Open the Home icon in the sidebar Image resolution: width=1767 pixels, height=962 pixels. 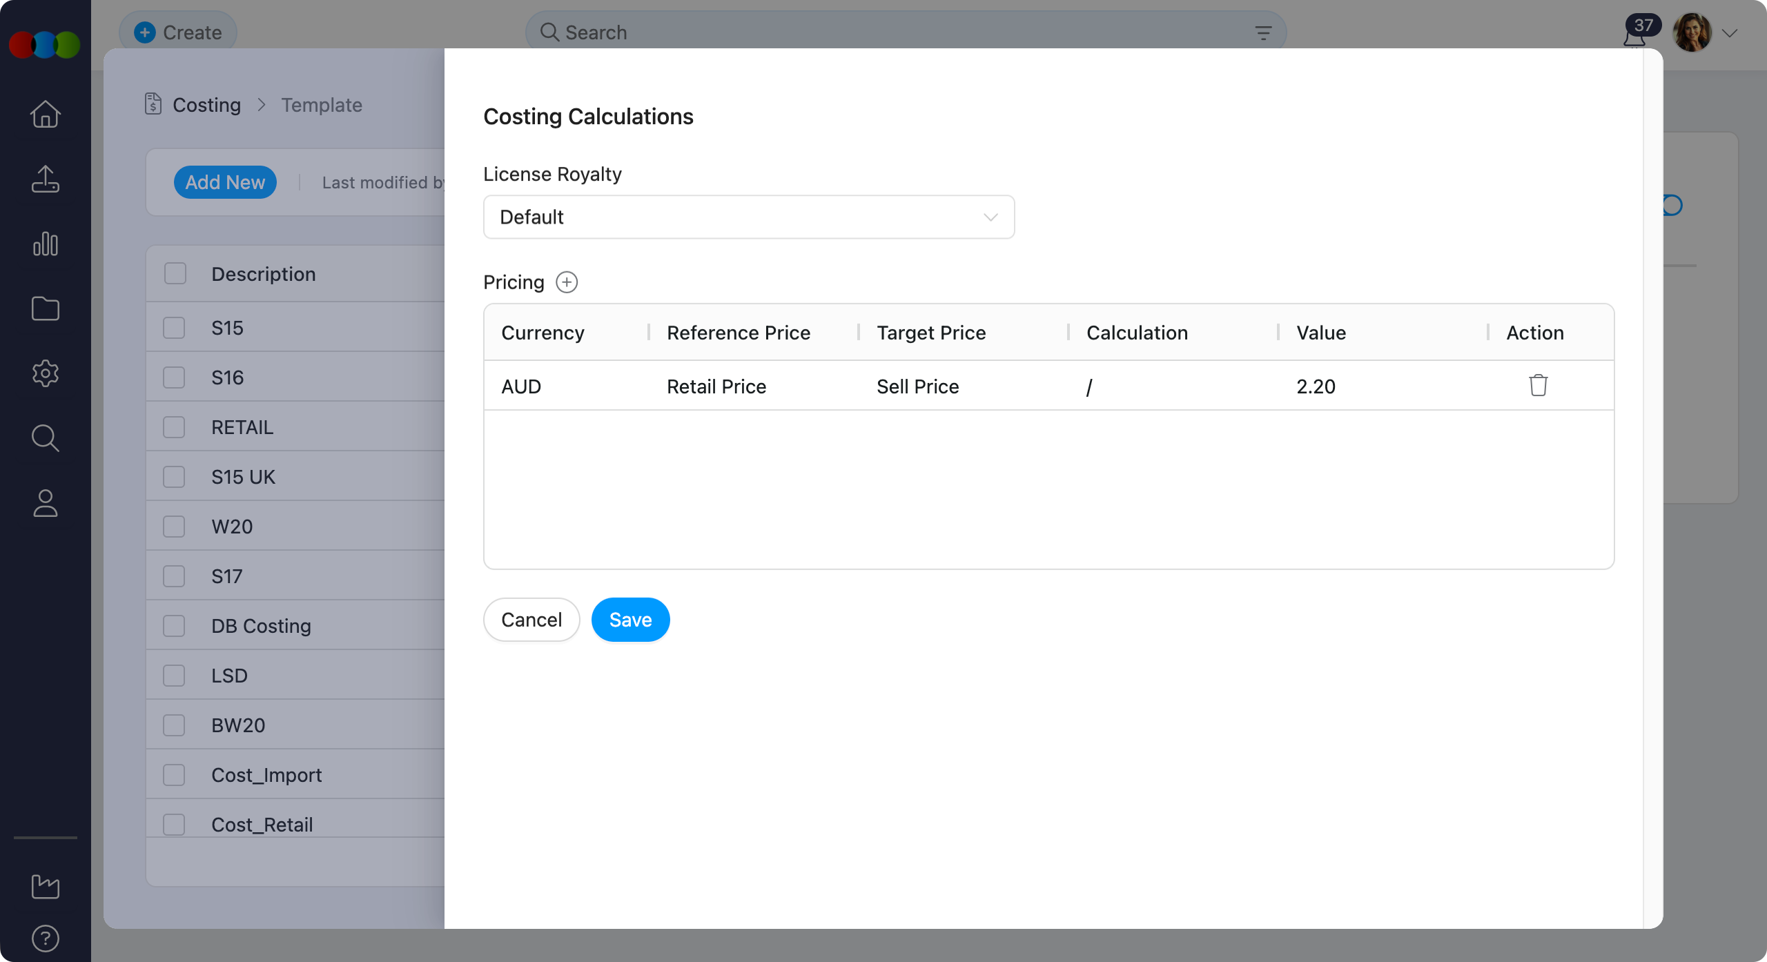[45, 114]
